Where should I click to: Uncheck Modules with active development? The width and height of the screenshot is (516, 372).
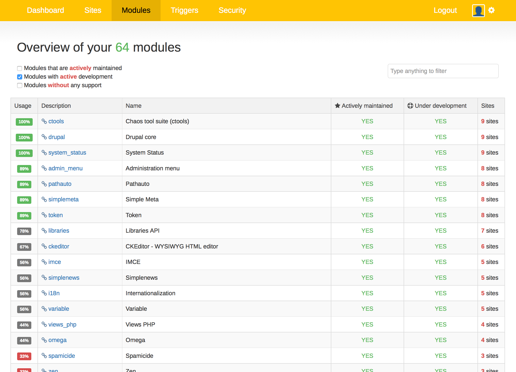coord(20,77)
